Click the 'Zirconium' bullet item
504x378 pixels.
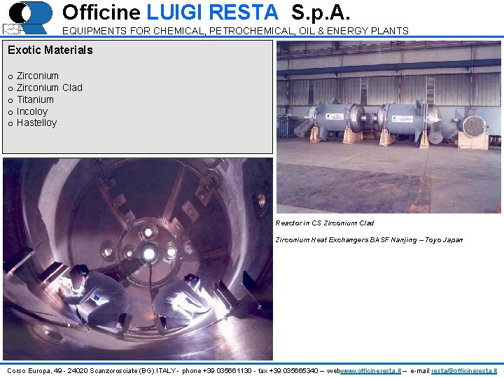[x=38, y=76]
